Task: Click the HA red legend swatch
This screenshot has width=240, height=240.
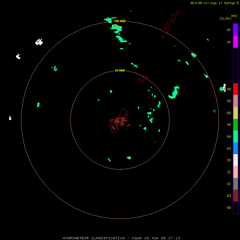Action: coord(235,89)
